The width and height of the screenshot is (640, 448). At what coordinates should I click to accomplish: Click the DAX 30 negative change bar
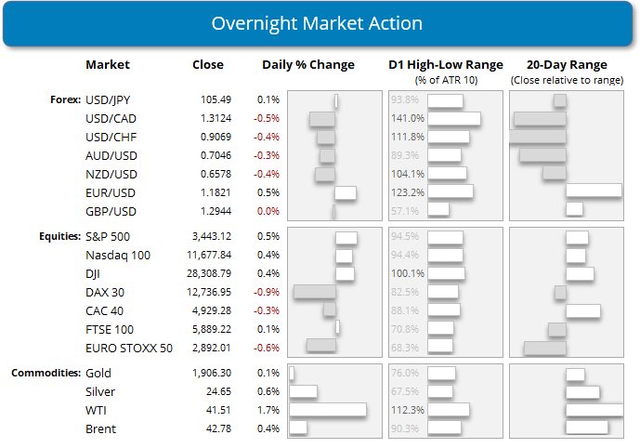click(x=314, y=292)
